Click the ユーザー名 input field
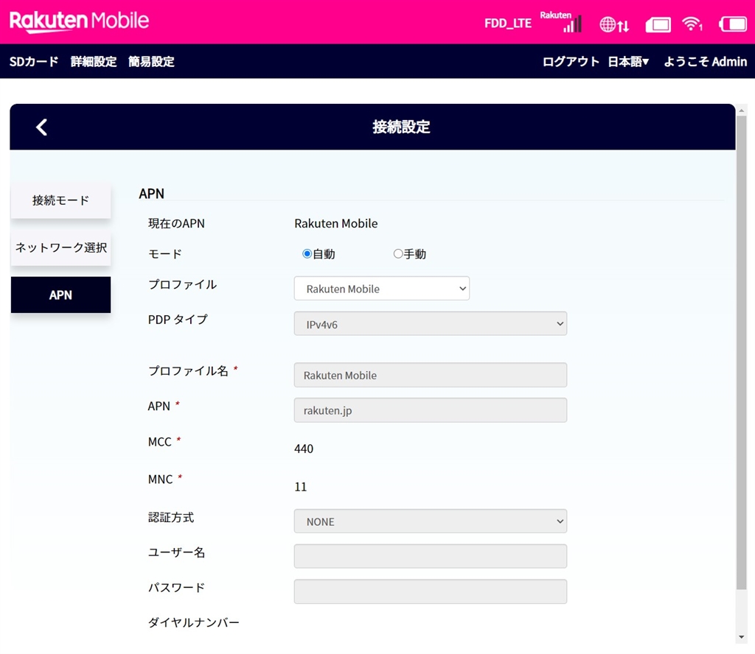The width and height of the screenshot is (755, 654). [430, 556]
